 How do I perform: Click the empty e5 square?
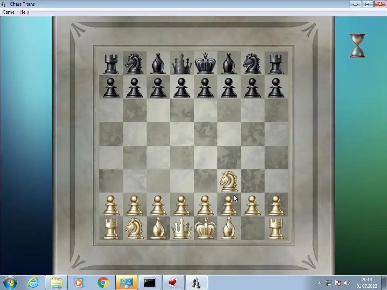205,134
